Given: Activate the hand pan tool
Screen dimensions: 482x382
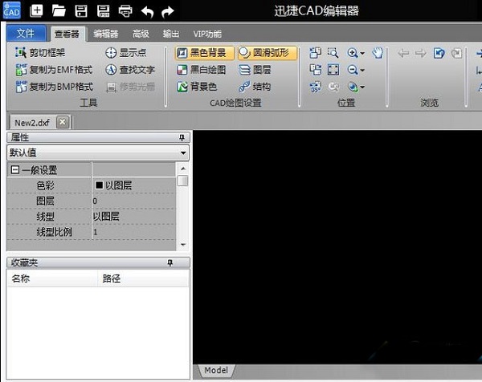Looking at the screenshot, I should pyautogui.click(x=378, y=53).
